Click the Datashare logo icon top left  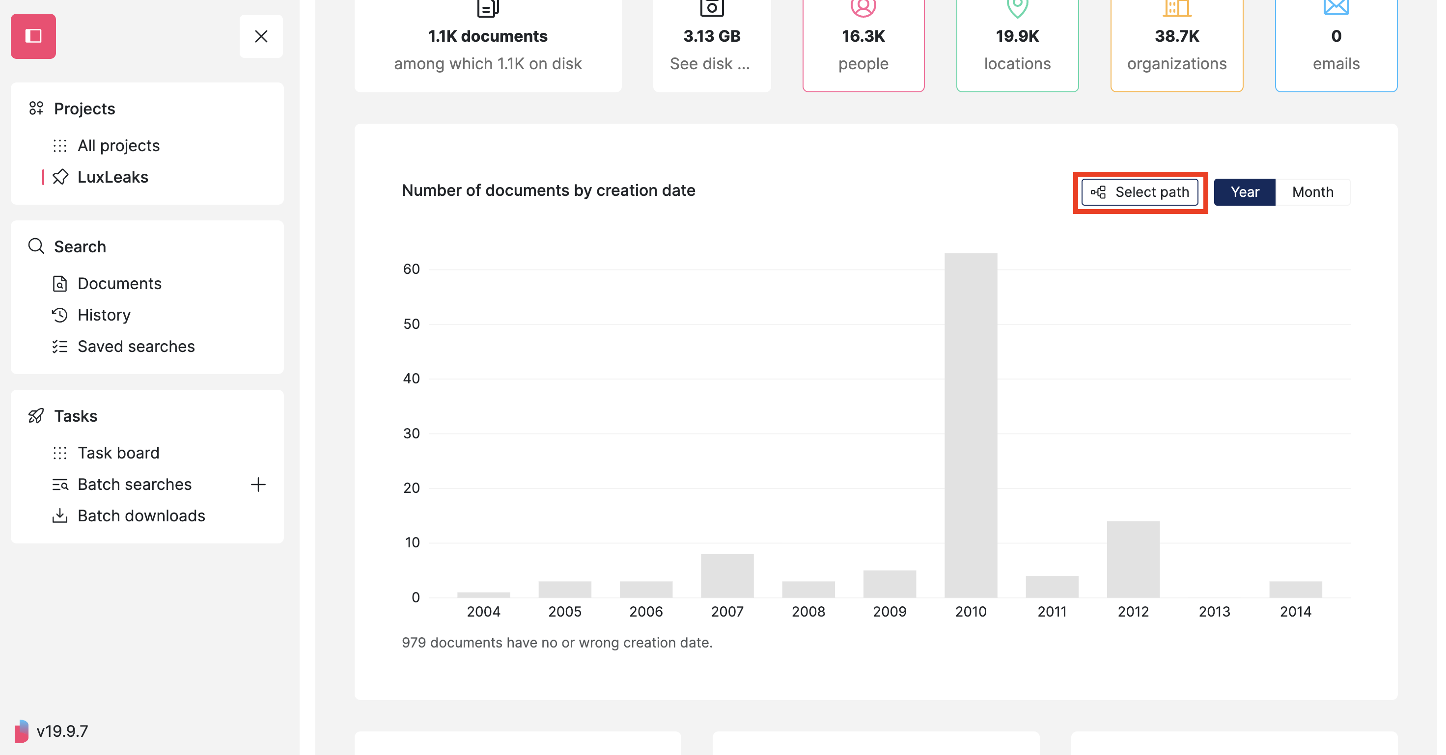(33, 36)
